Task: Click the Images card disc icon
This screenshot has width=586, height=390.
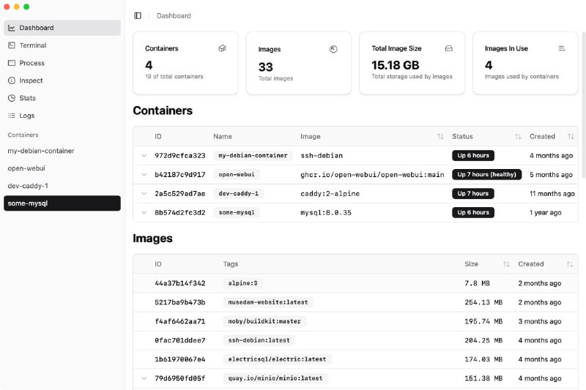Action: 333,49
